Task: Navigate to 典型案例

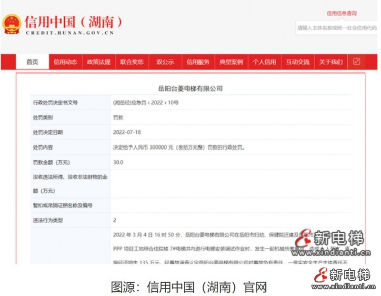Action: 231,62
